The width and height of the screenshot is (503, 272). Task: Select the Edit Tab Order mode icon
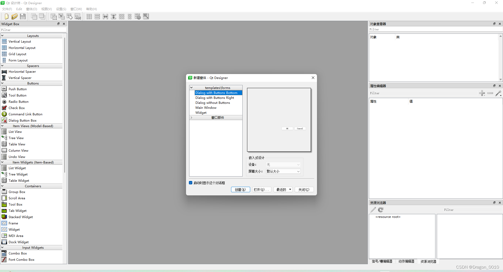(x=78, y=16)
